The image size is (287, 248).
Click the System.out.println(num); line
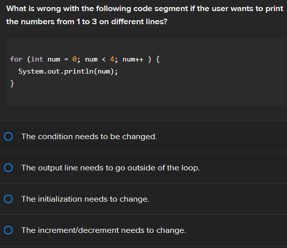(x=68, y=71)
